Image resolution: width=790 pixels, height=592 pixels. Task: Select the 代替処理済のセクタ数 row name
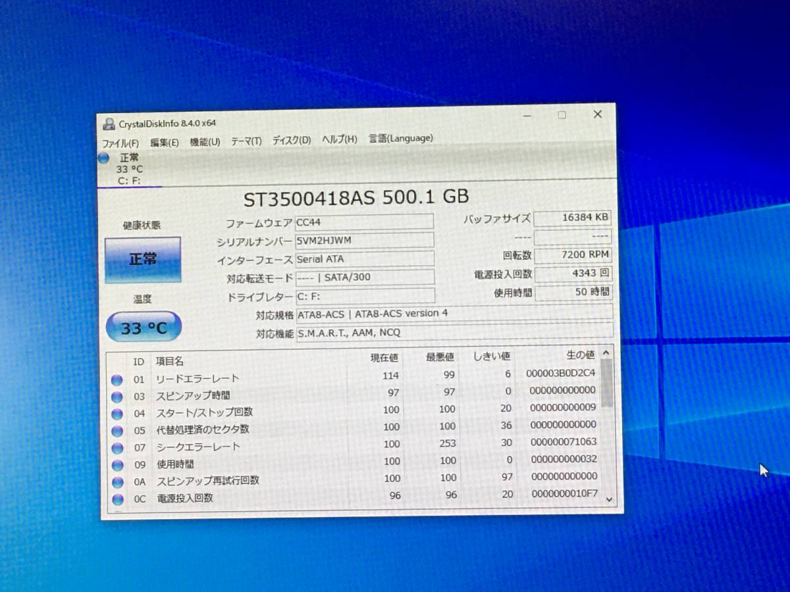click(x=202, y=430)
